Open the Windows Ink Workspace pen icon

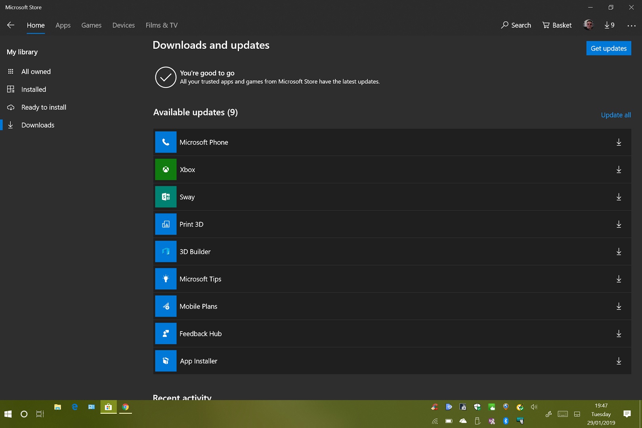pyautogui.click(x=548, y=414)
